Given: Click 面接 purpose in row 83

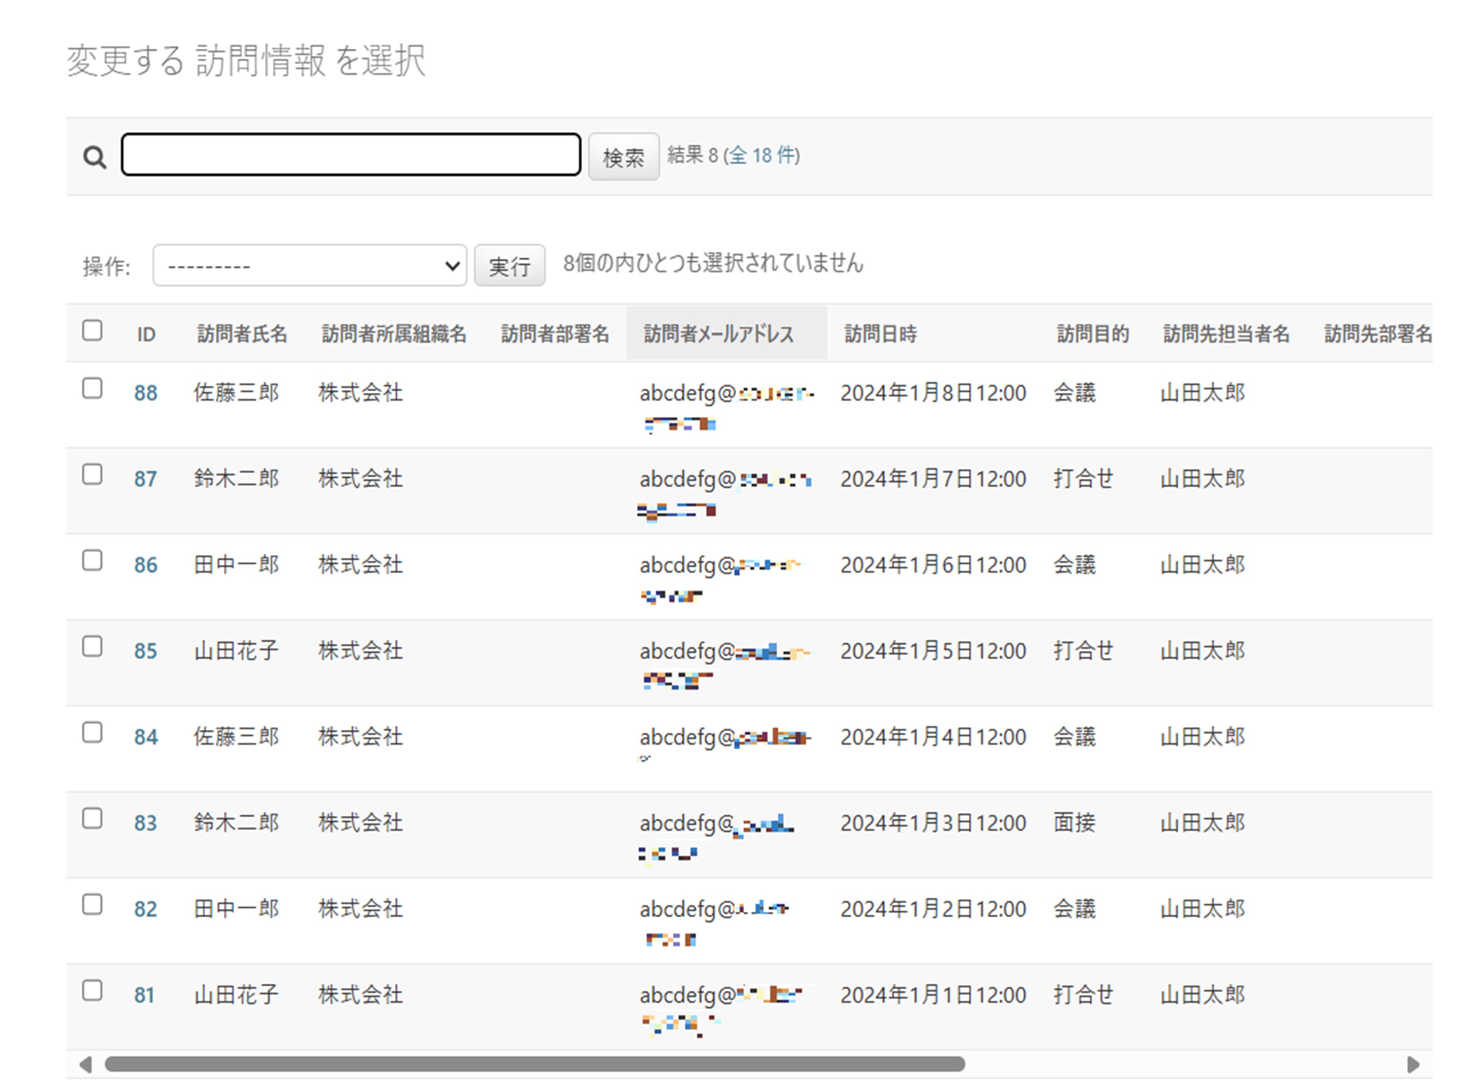Looking at the screenshot, I should tap(1074, 822).
